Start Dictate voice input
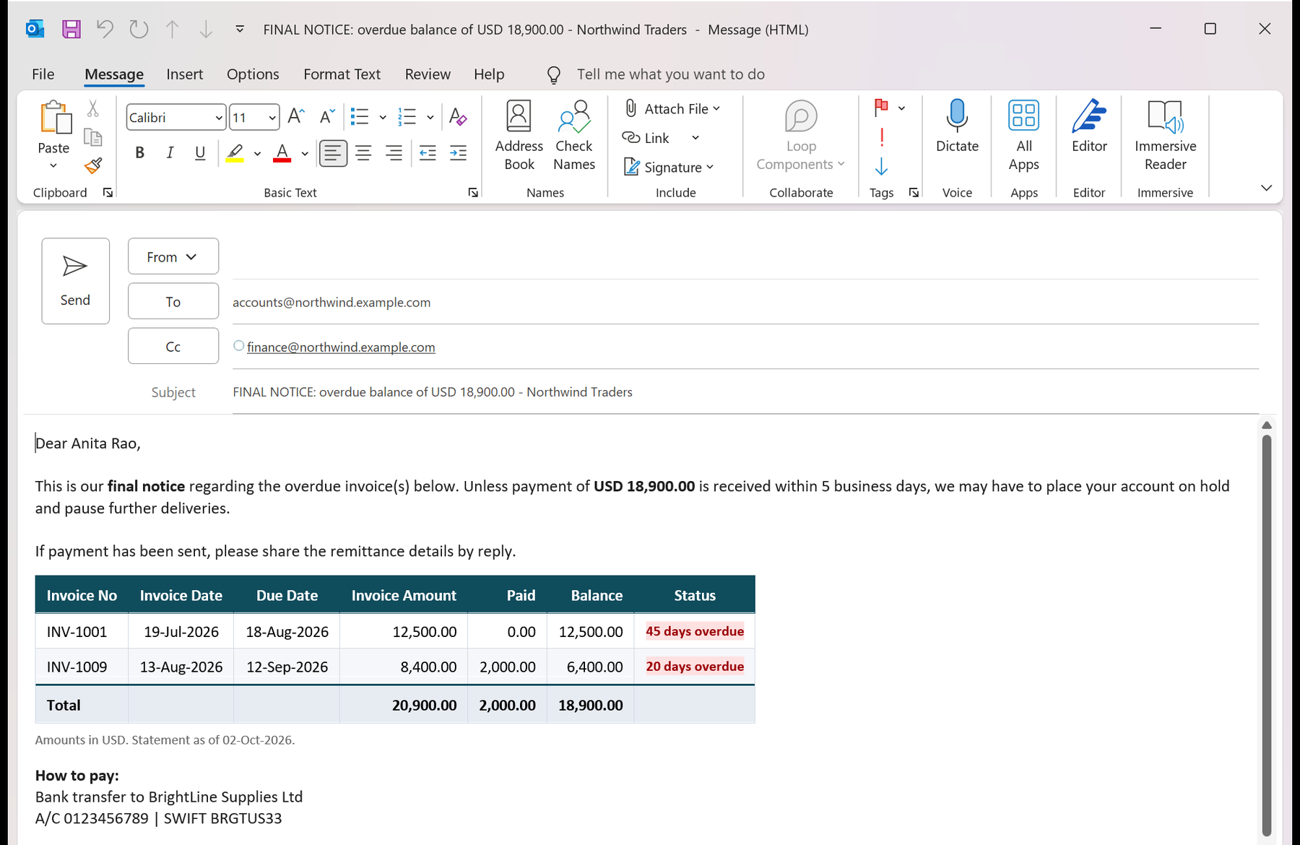Viewport: 1300px width, 845px height. (x=957, y=127)
